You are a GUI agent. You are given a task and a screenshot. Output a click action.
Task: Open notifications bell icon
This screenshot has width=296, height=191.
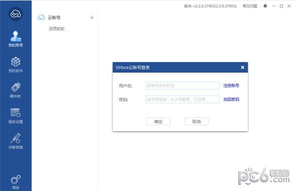(265, 6)
